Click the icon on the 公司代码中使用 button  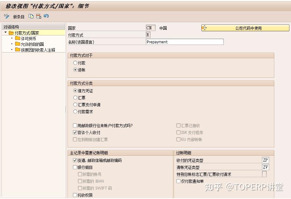pos(204,28)
